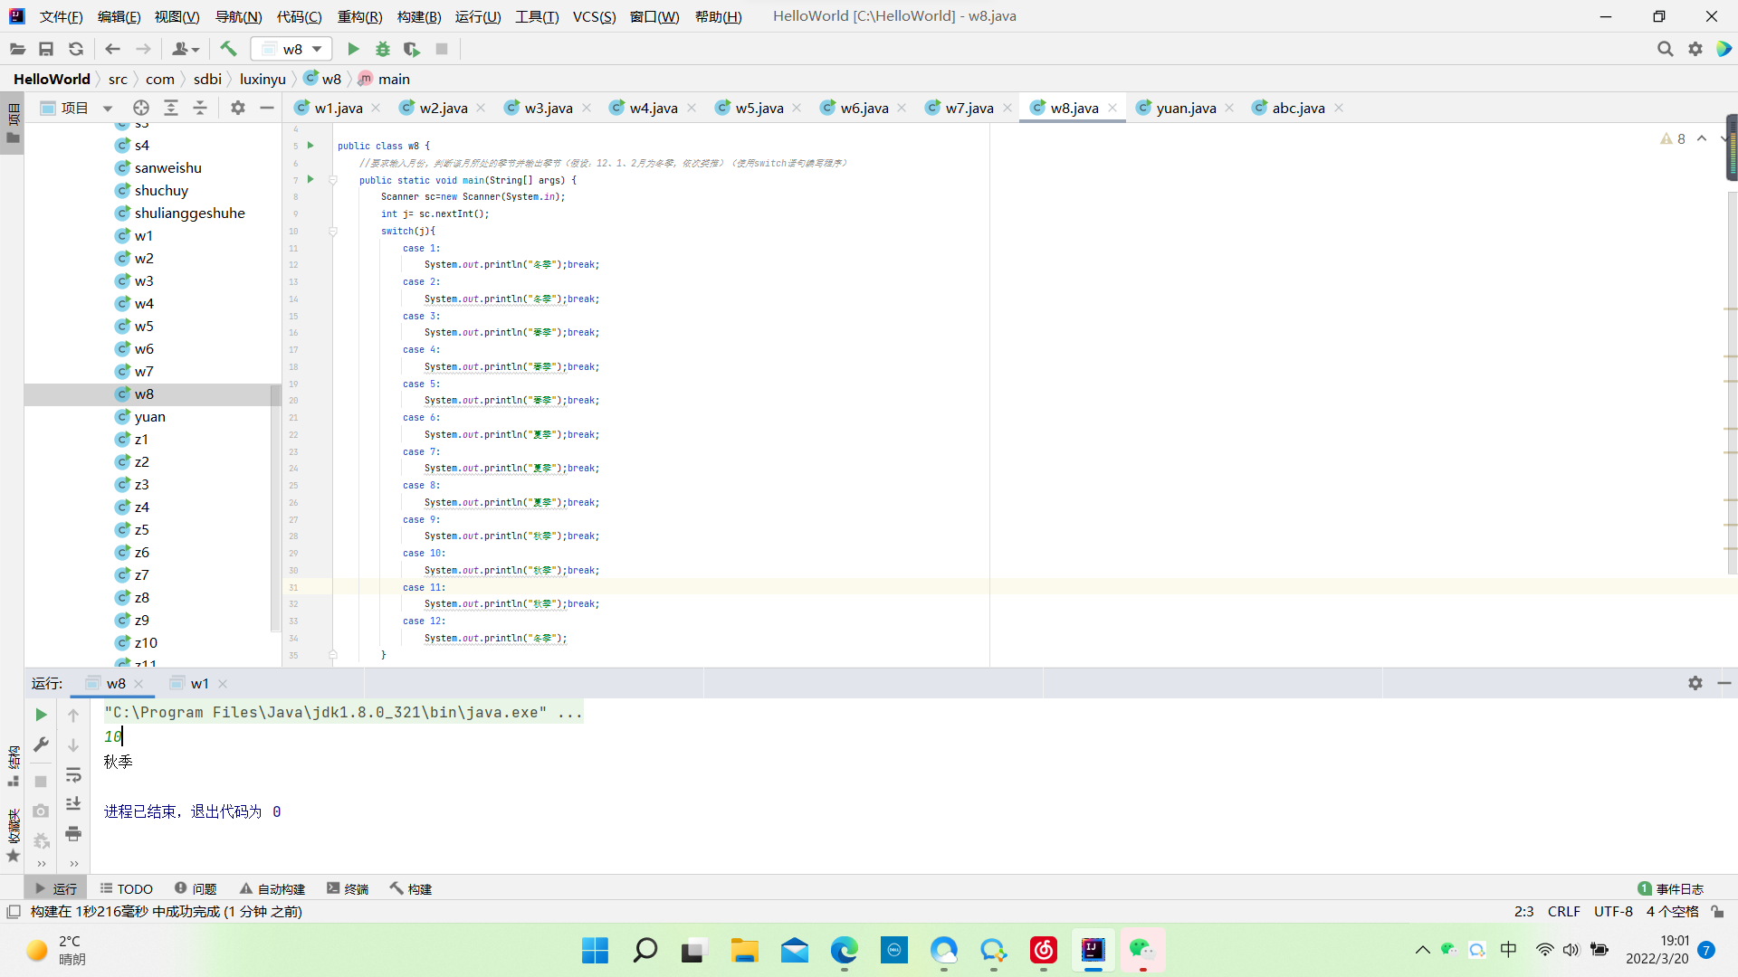Open the 重构(R) menu
1738x977 pixels.
pos(359,16)
